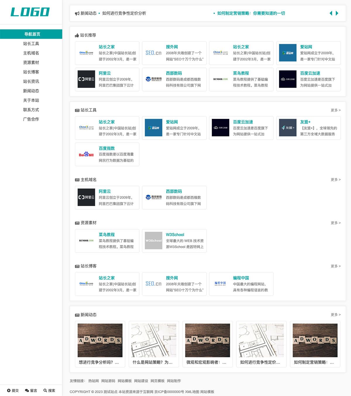This screenshot has width=351, height=396.
Task: Expand 更多 in 站长工具 section
Action: 335,110
